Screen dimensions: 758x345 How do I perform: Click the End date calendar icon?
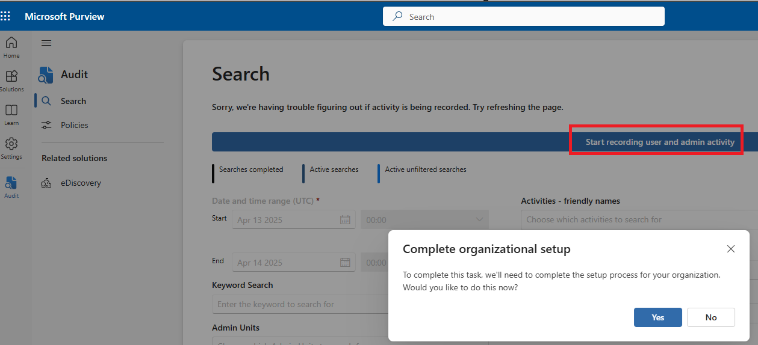pyautogui.click(x=345, y=263)
